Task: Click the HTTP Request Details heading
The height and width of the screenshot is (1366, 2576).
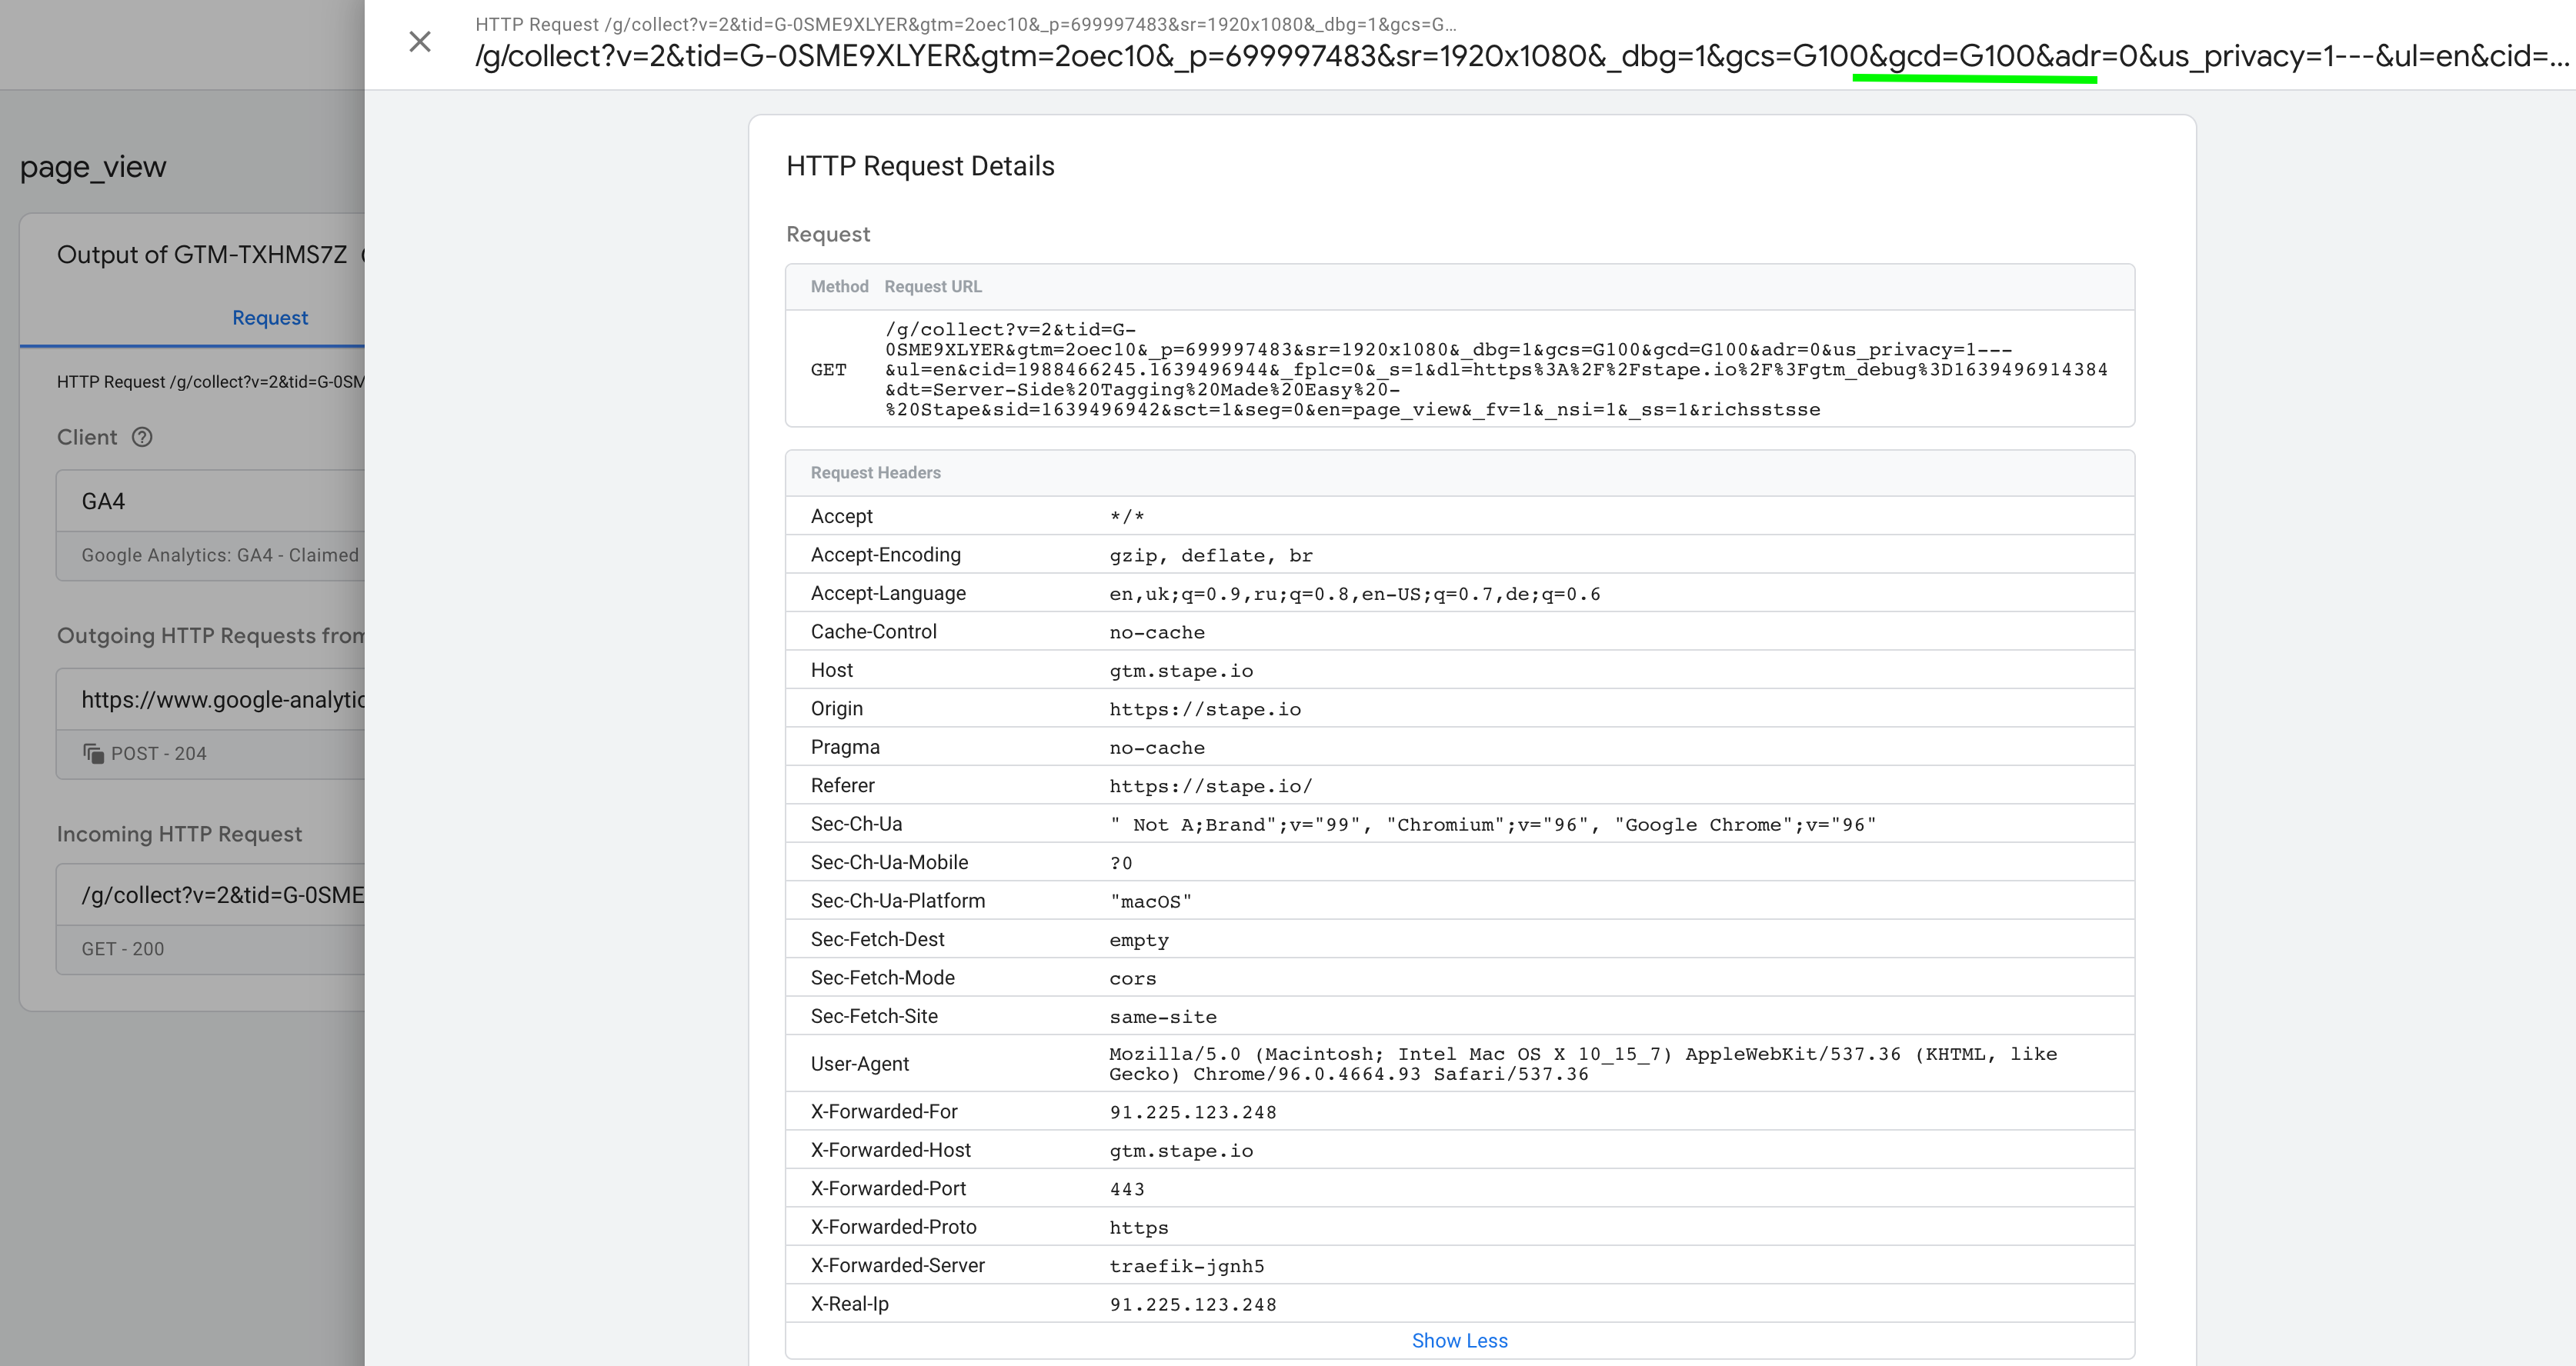Action: pyautogui.click(x=920, y=166)
